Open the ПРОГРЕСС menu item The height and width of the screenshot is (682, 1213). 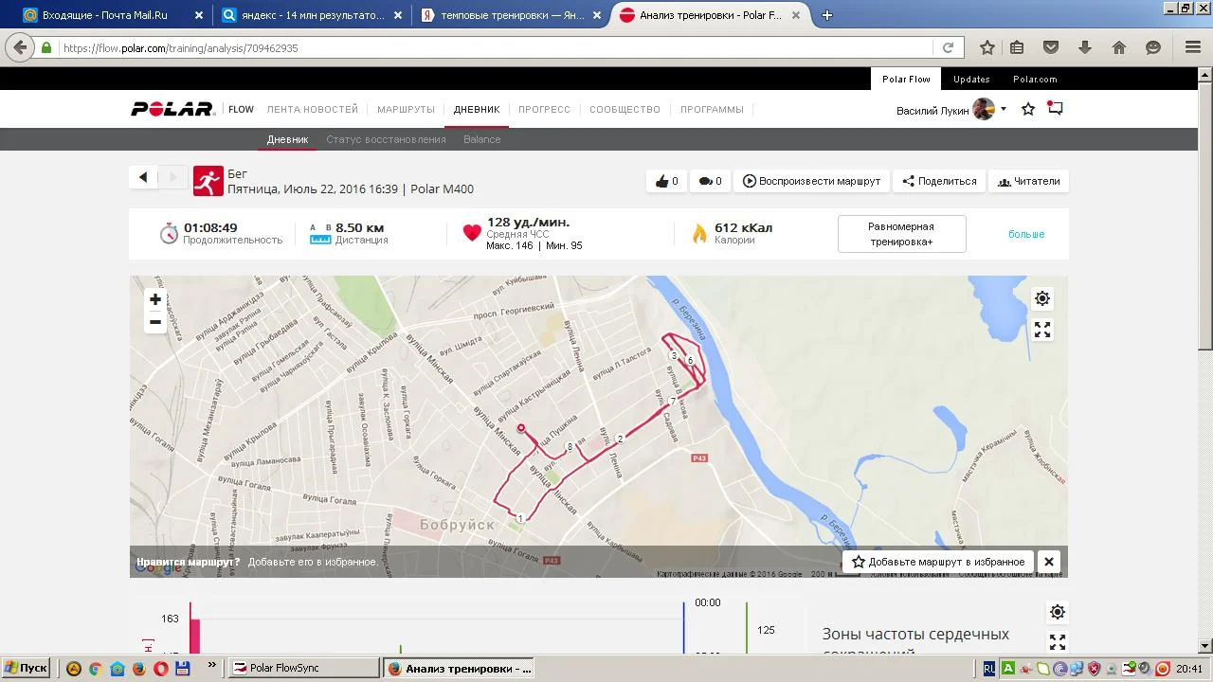click(x=544, y=109)
